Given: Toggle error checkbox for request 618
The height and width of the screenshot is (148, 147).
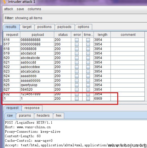Looking at the screenshot, I should pos(77,49).
